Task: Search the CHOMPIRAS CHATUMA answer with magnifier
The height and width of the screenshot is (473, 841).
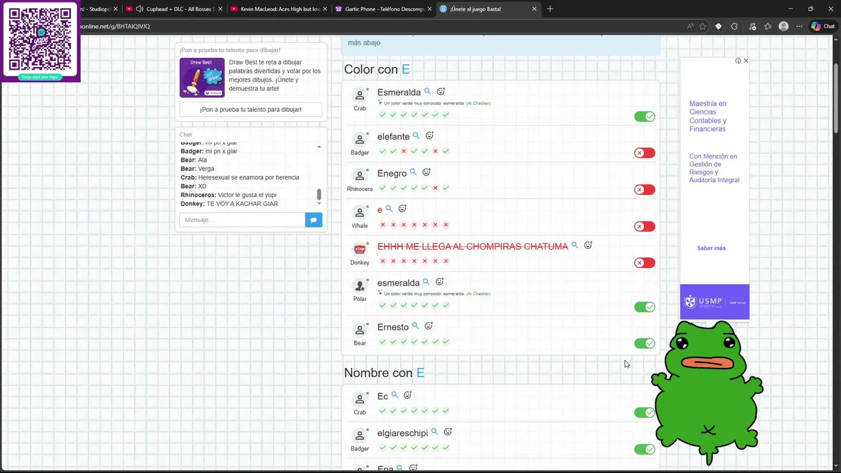Action: 575,246
